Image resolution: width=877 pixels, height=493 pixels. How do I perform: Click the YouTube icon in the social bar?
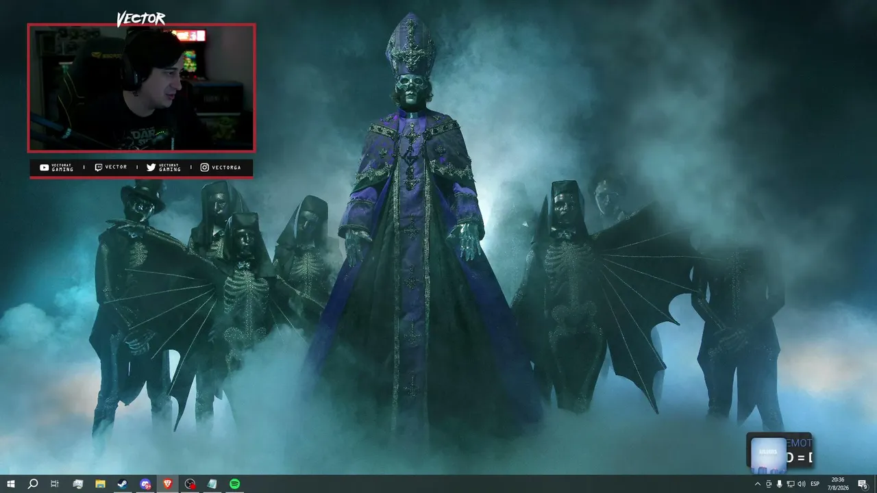pos(45,168)
